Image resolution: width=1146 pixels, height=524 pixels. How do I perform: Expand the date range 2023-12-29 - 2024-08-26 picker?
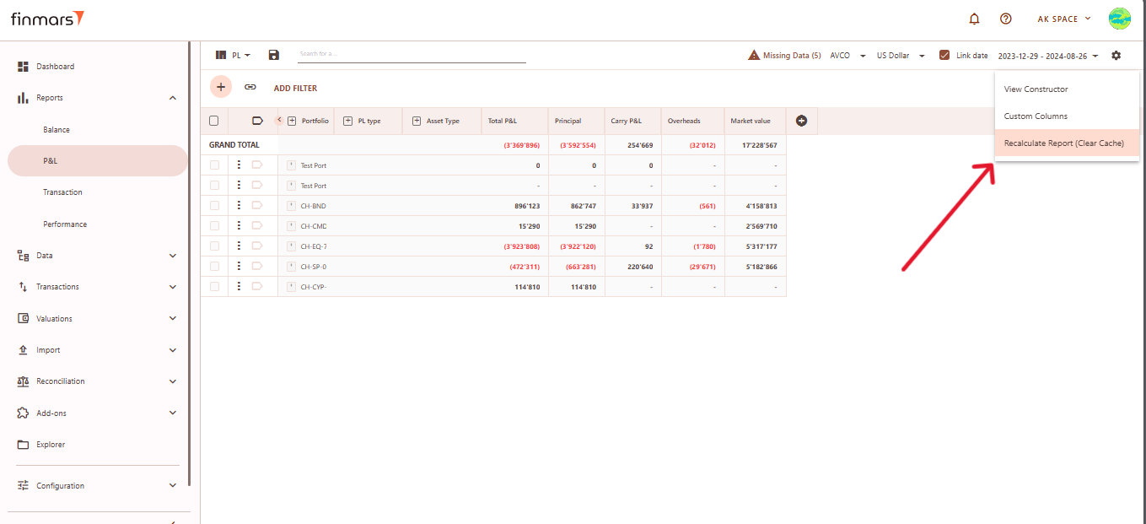pyautogui.click(x=1048, y=56)
